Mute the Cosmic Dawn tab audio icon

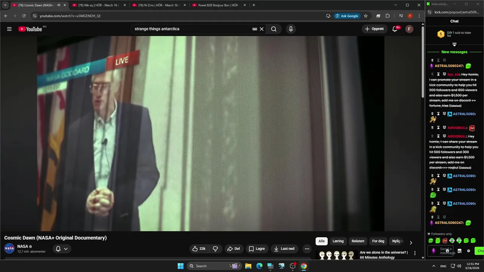point(59,5)
